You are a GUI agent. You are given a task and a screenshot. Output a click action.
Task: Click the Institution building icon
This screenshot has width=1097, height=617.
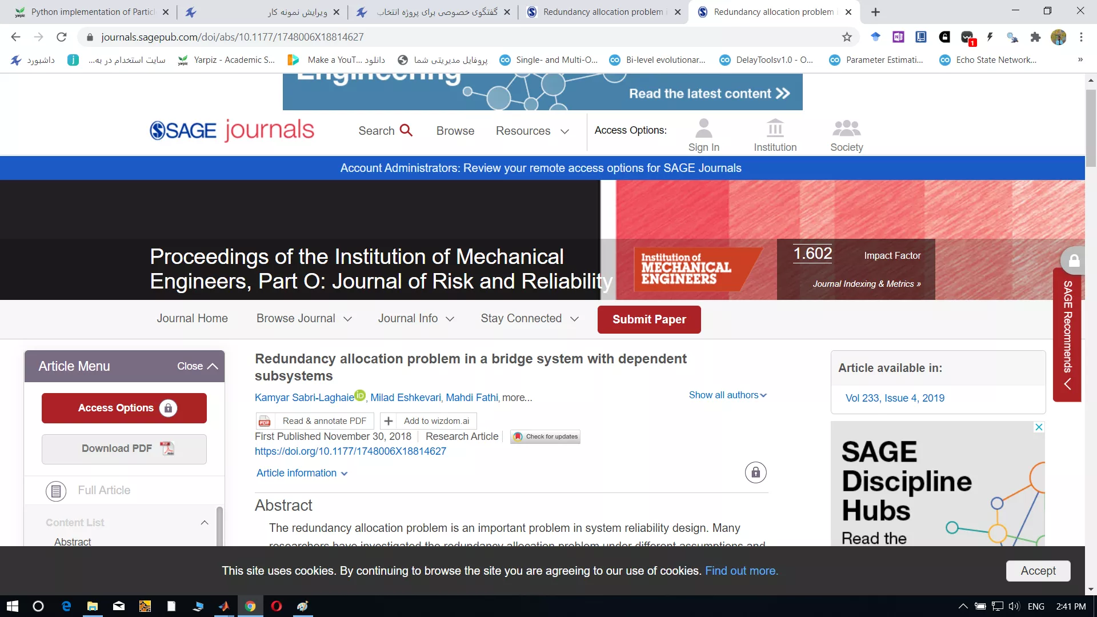[775, 128]
